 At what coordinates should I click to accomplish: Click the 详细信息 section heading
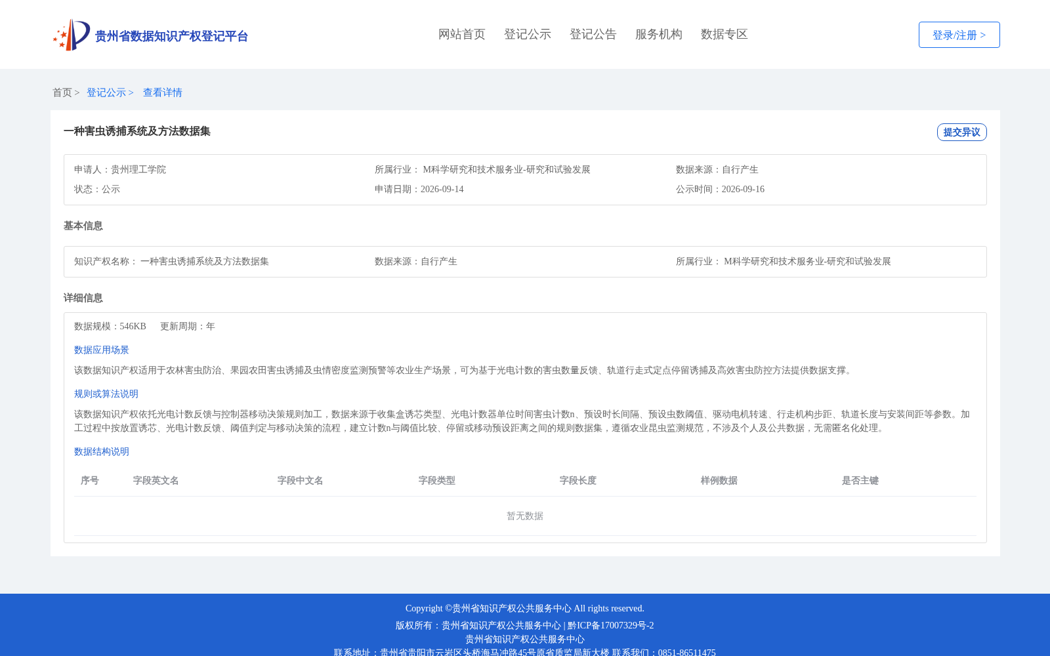click(x=83, y=298)
